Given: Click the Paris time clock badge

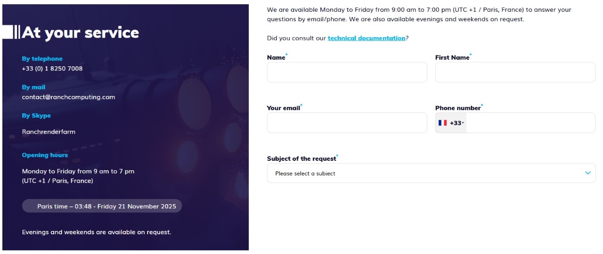Looking at the screenshot, I should [x=102, y=206].
